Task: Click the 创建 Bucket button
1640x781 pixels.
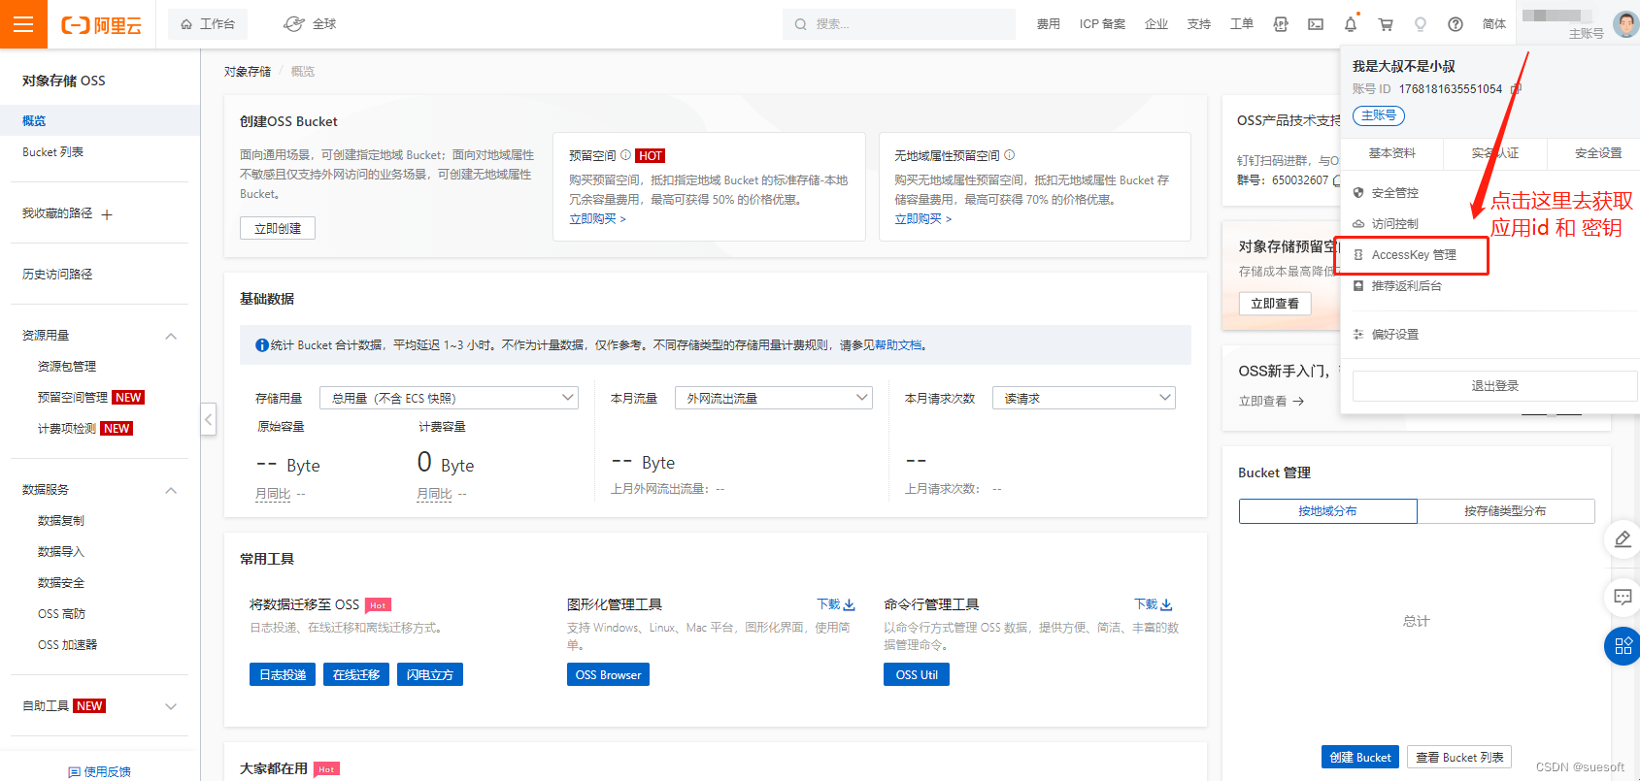Action: pyautogui.click(x=1360, y=758)
